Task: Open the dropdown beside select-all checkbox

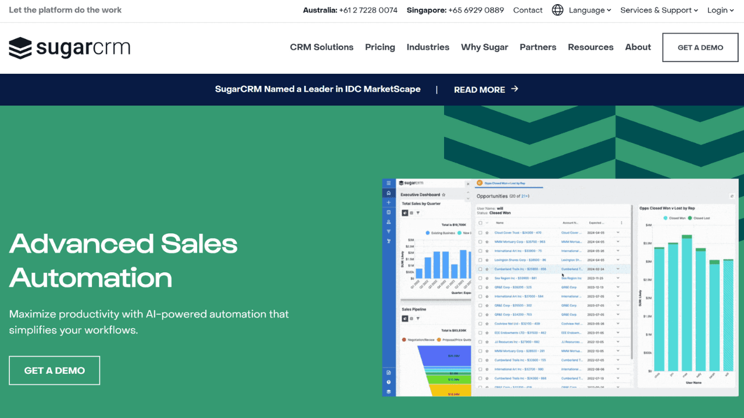Action: 487,223
